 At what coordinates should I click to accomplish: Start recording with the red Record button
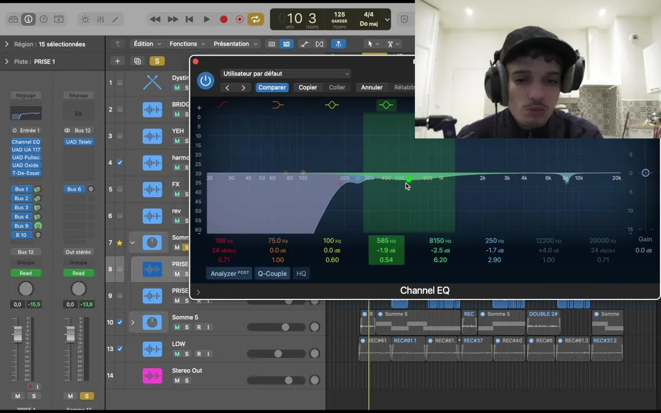point(223,20)
